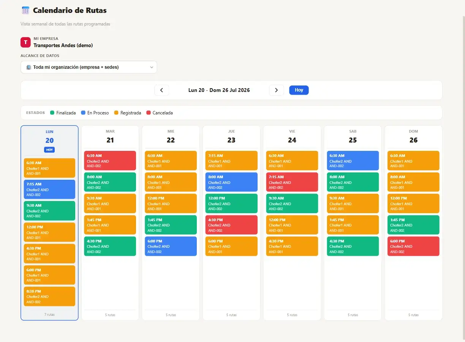Open the Alcance de Datos dropdown

pos(89,67)
